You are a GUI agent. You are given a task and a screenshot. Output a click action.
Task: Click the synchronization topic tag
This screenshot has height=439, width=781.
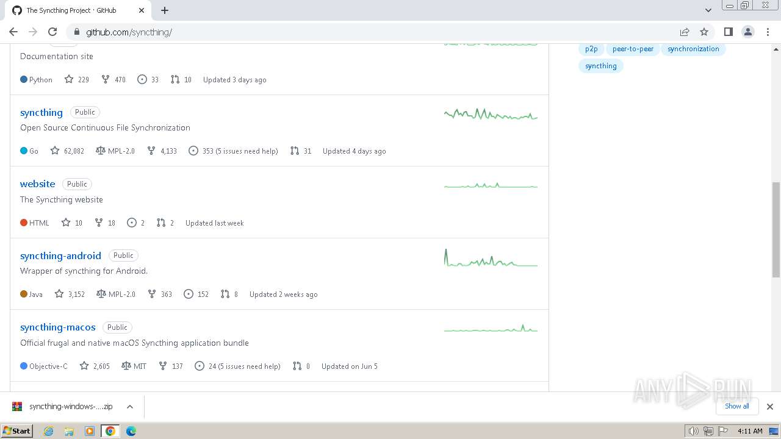(693, 49)
